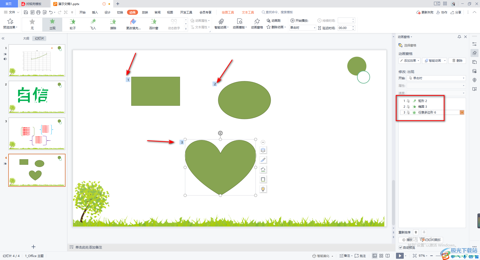The image size is (480, 260).
Task: Open the zoom 97% dropdown
Action: coord(423,256)
